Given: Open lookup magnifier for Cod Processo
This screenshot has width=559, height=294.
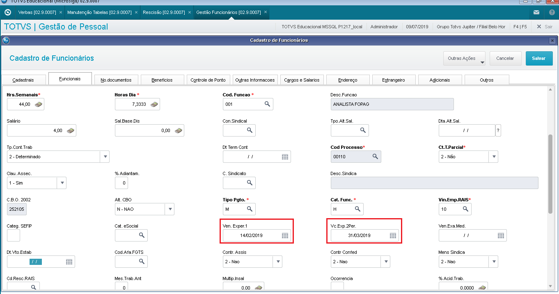Looking at the screenshot, I should point(375,157).
